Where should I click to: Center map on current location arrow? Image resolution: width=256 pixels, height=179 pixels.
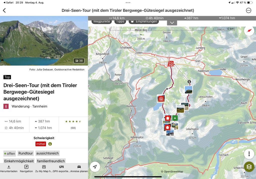tap(95, 167)
